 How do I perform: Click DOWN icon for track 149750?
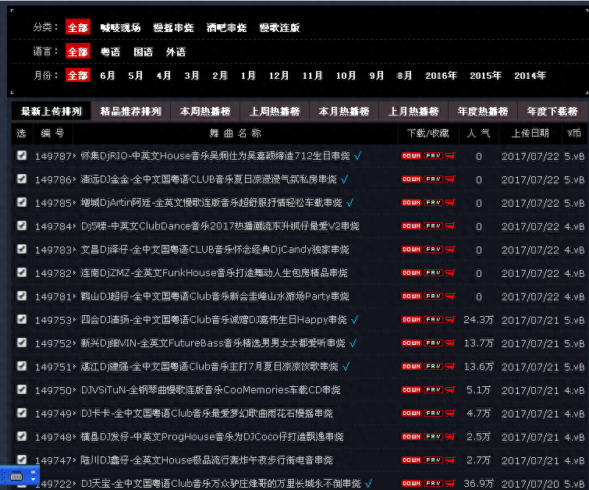(x=411, y=389)
